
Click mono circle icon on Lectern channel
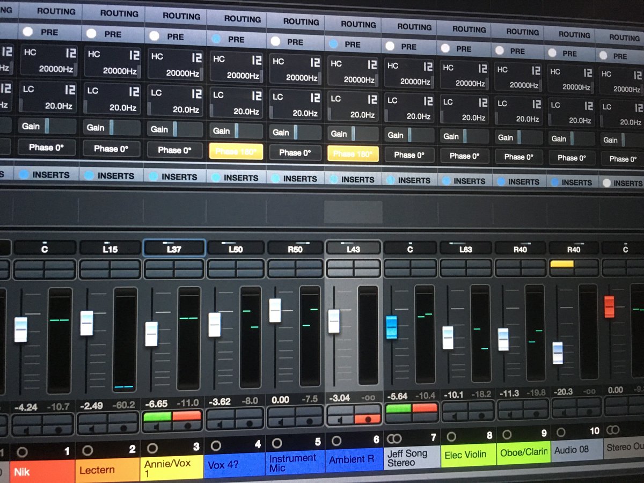[87, 450]
